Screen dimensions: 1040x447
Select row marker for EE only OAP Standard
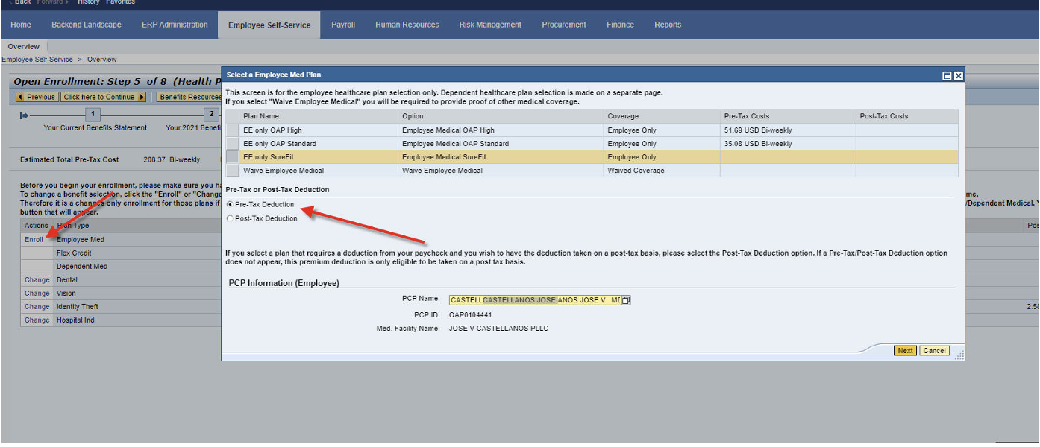(x=233, y=144)
